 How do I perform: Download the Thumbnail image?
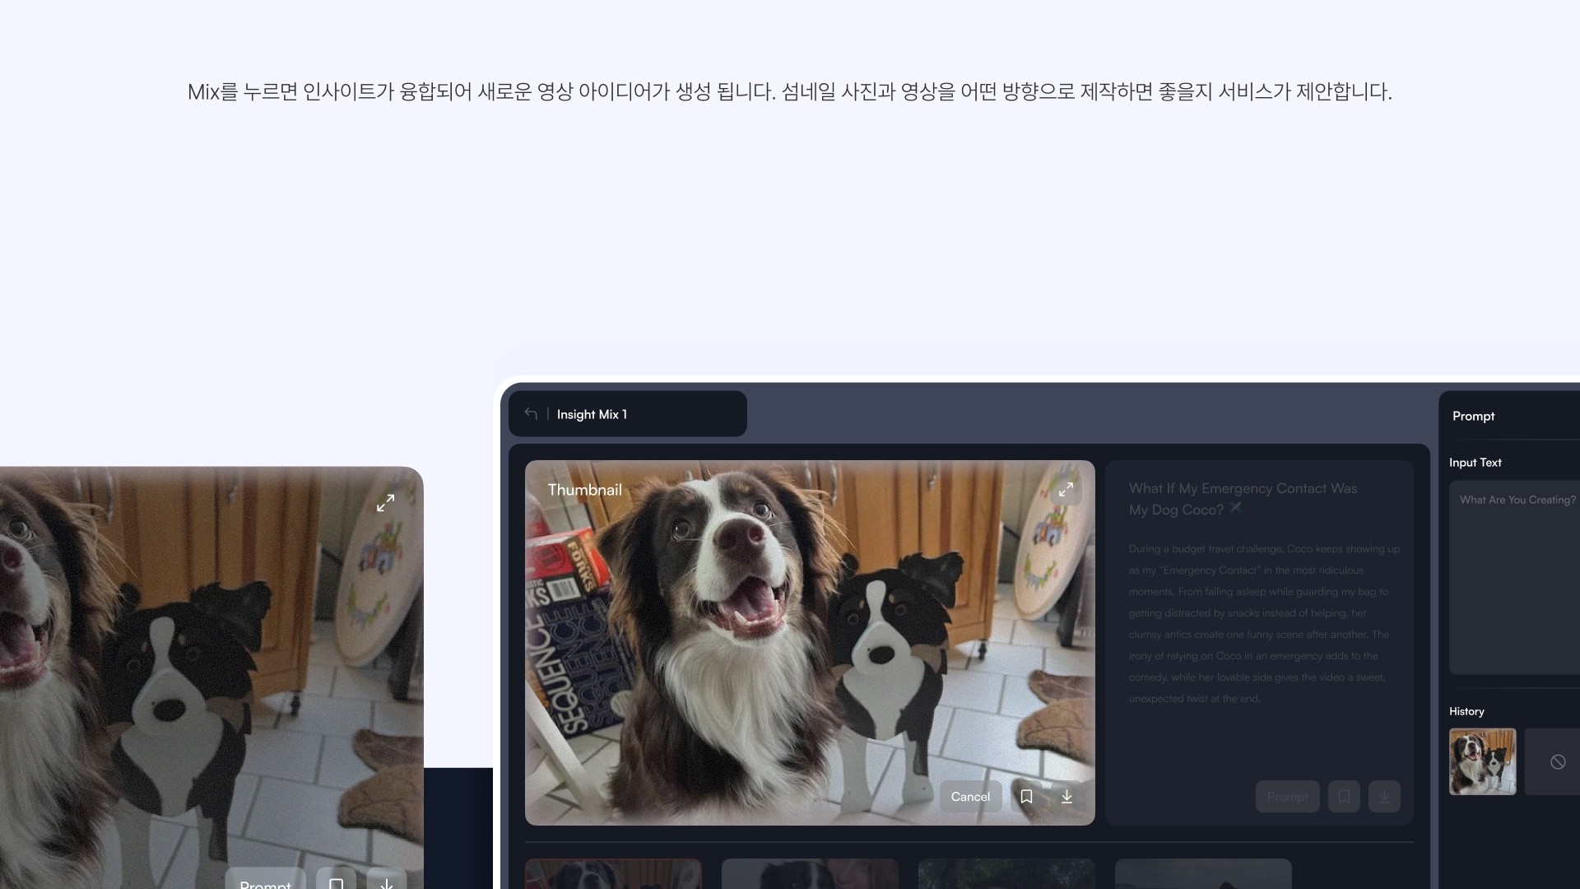[x=1066, y=797]
